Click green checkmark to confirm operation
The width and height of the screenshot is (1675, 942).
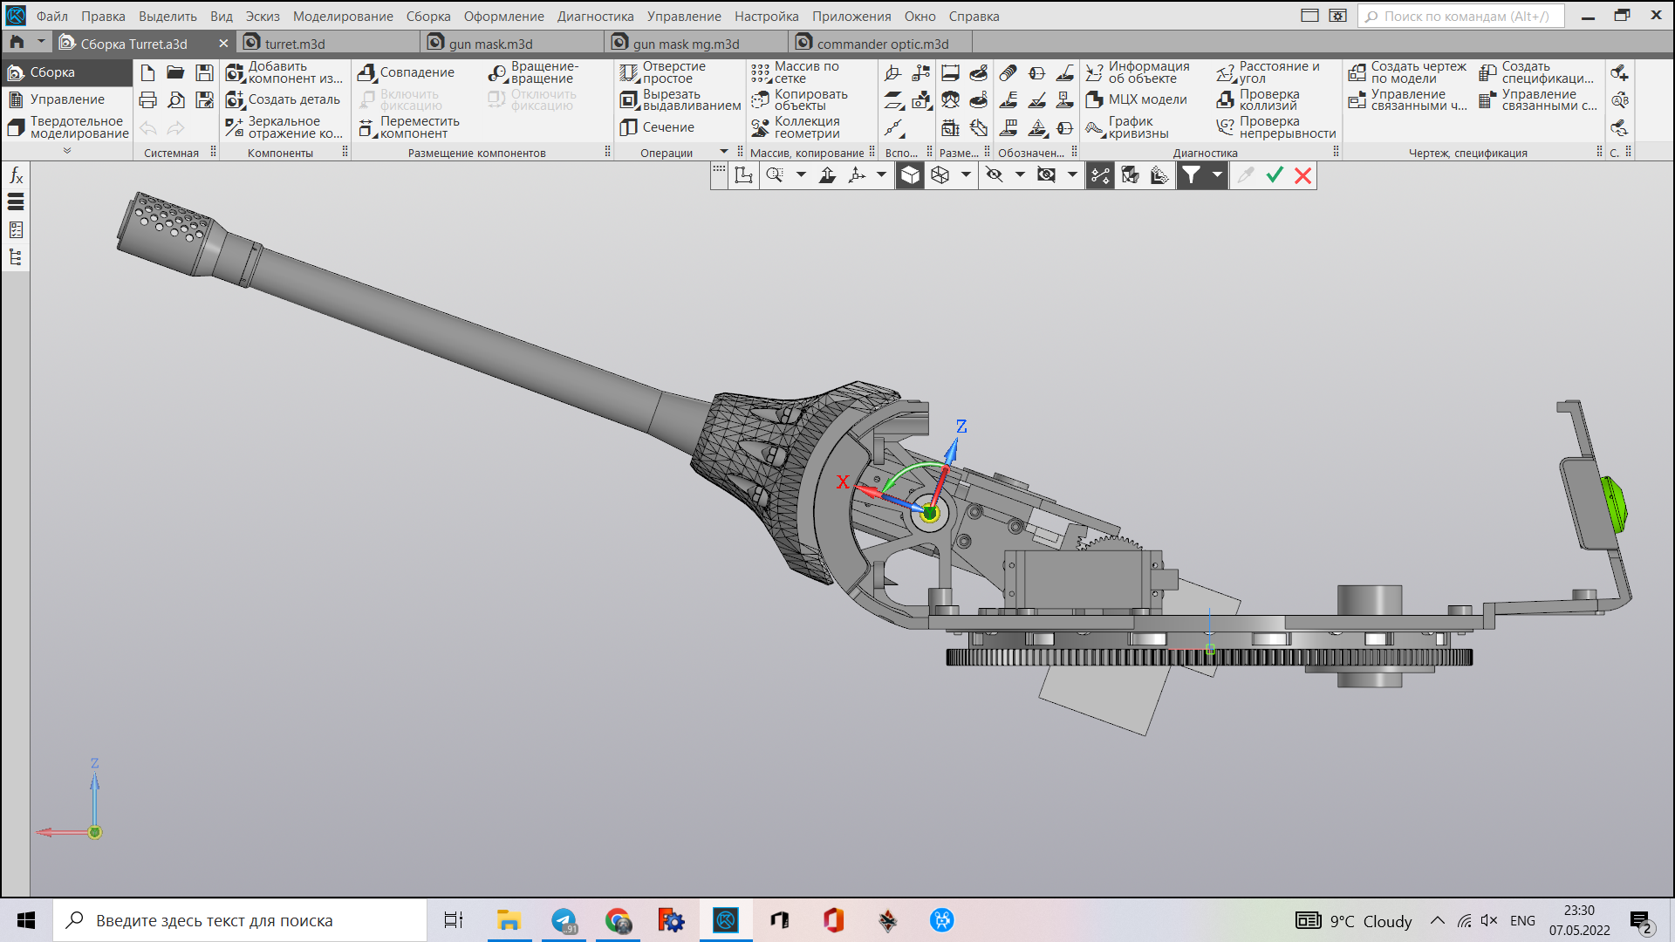pos(1275,175)
